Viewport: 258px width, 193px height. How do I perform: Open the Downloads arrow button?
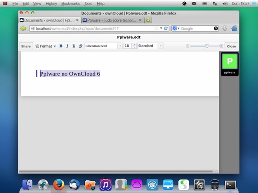[x=225, y=28]
